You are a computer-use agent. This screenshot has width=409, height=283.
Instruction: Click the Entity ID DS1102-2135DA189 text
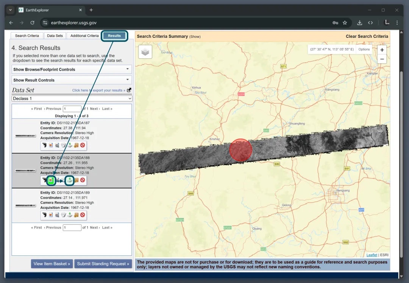click(x=65, y=193)
